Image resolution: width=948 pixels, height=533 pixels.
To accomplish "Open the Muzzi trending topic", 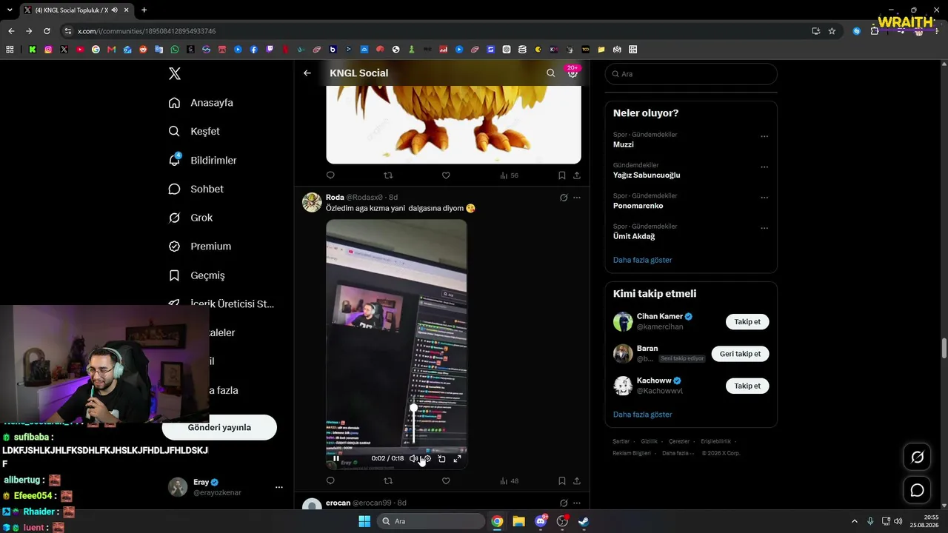I will point(624,144).
